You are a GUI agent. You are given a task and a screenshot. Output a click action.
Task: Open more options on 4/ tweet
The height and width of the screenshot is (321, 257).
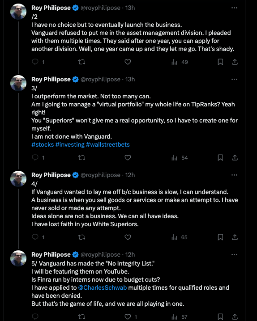pyautogui.click(x=234, y=175)
